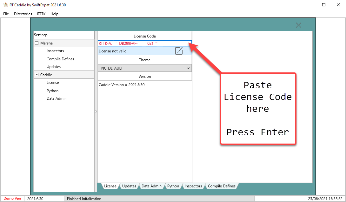The height and width of the screenshot is (202, 346).
Task: Open the File menu
Action: [x=6, y=14]
